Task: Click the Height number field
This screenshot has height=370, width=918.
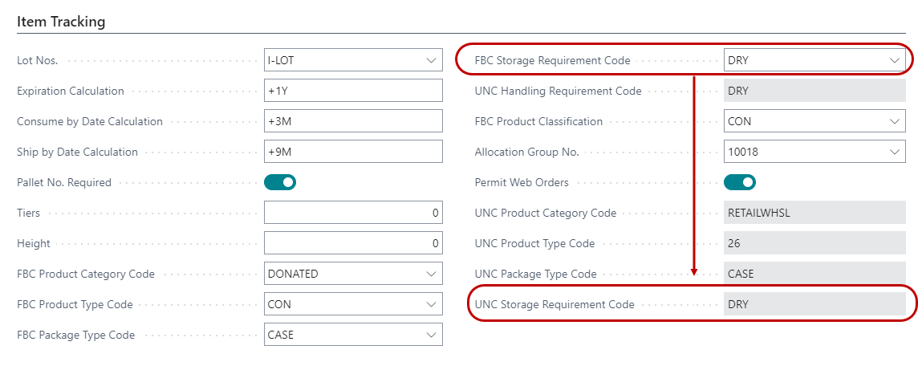Action: point(353,243)
